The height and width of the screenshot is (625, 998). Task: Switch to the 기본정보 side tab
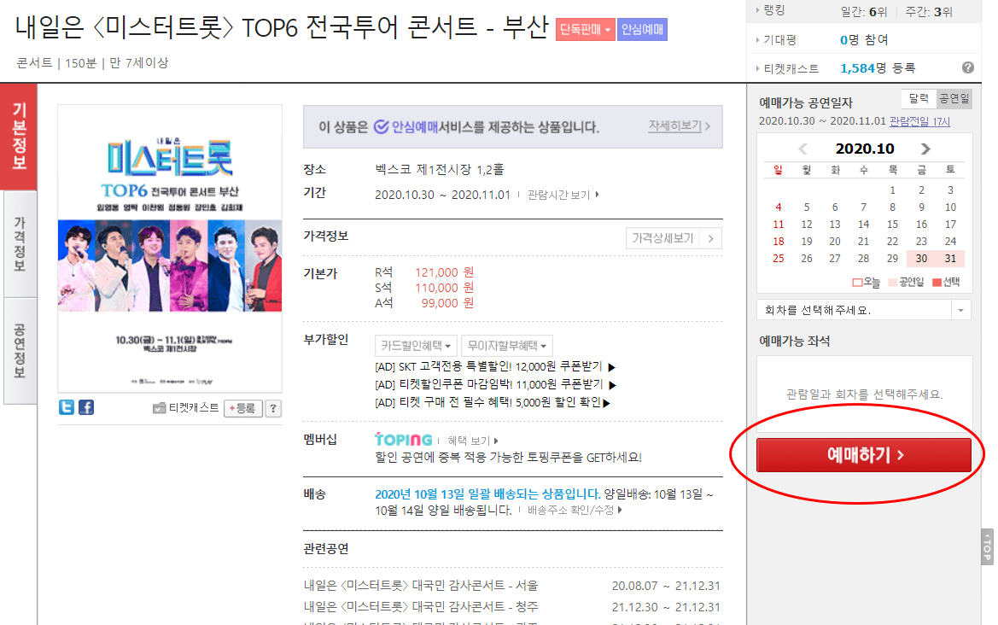pos(20,137)
